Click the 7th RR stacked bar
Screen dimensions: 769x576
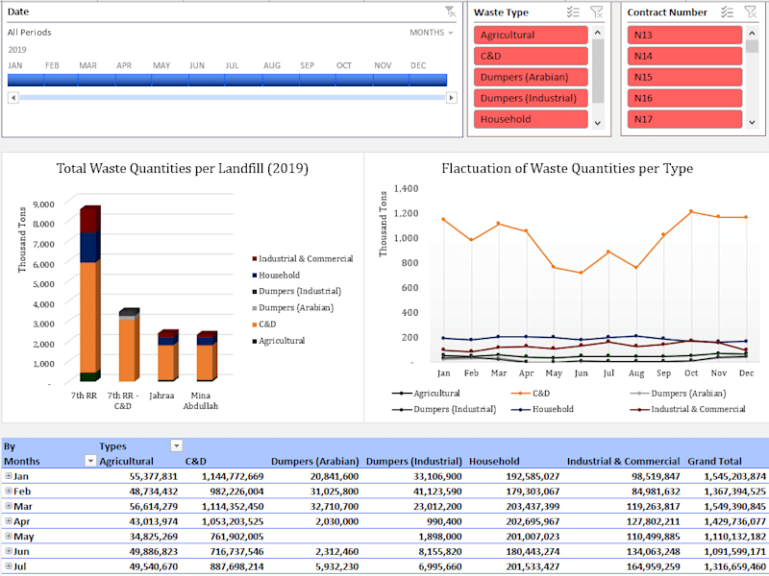point(90,294)
